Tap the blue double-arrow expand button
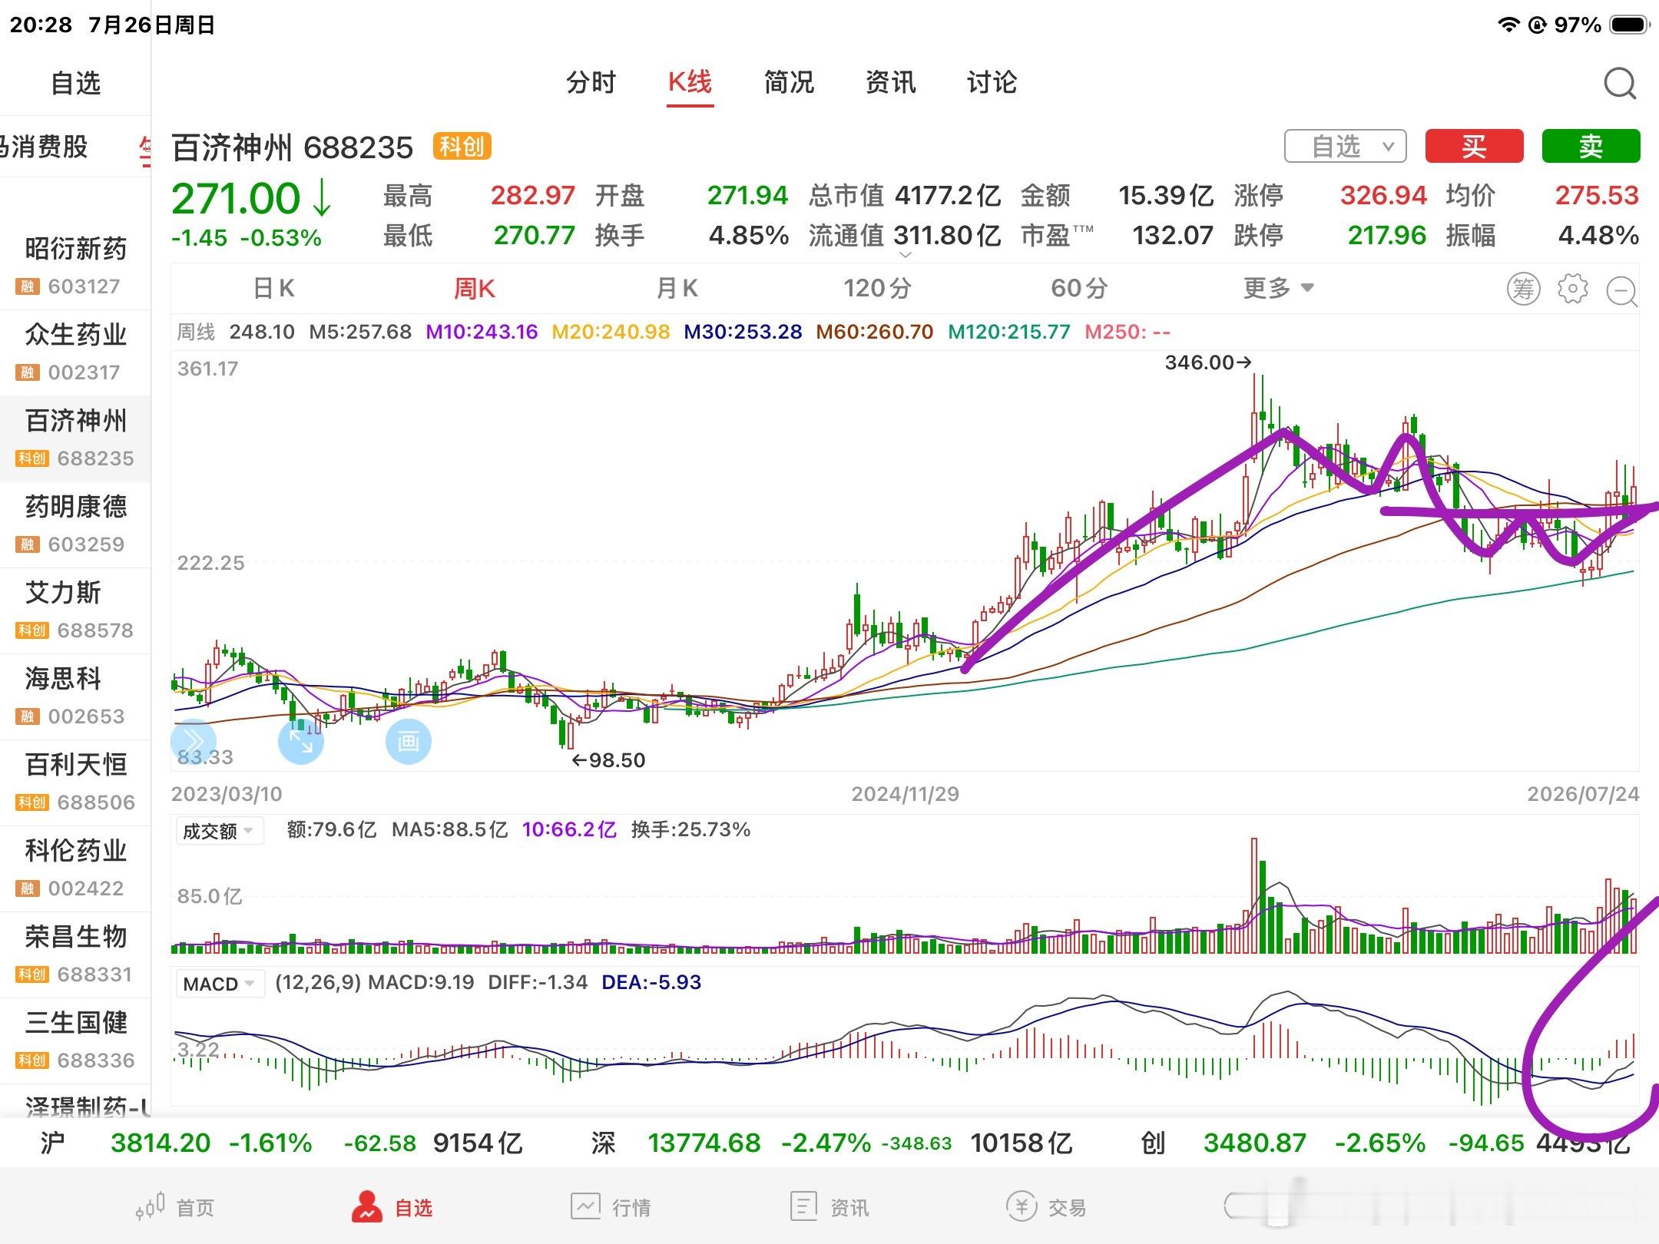The width and height of the screenshot is (1659, 1244). tap(192, 741)
